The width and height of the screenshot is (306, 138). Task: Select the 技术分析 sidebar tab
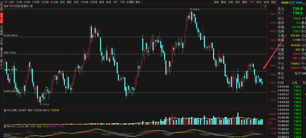point(1,18)
